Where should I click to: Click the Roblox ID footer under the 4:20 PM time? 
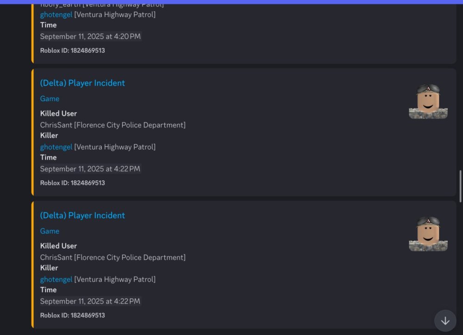coord(72,50)
